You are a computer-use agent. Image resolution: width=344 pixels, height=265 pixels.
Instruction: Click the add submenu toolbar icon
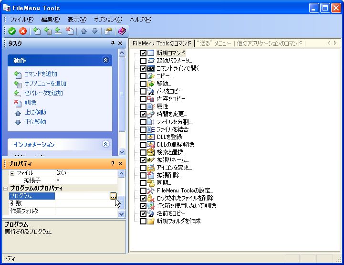[x=47, y=31]
